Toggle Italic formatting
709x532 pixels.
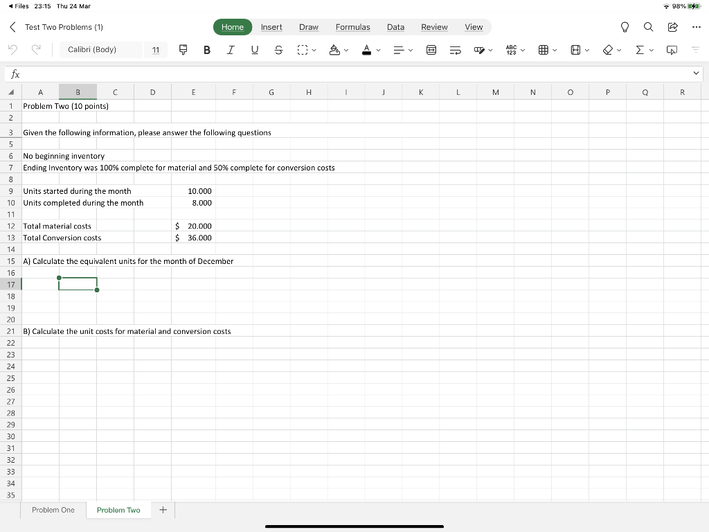click(231, 50)
